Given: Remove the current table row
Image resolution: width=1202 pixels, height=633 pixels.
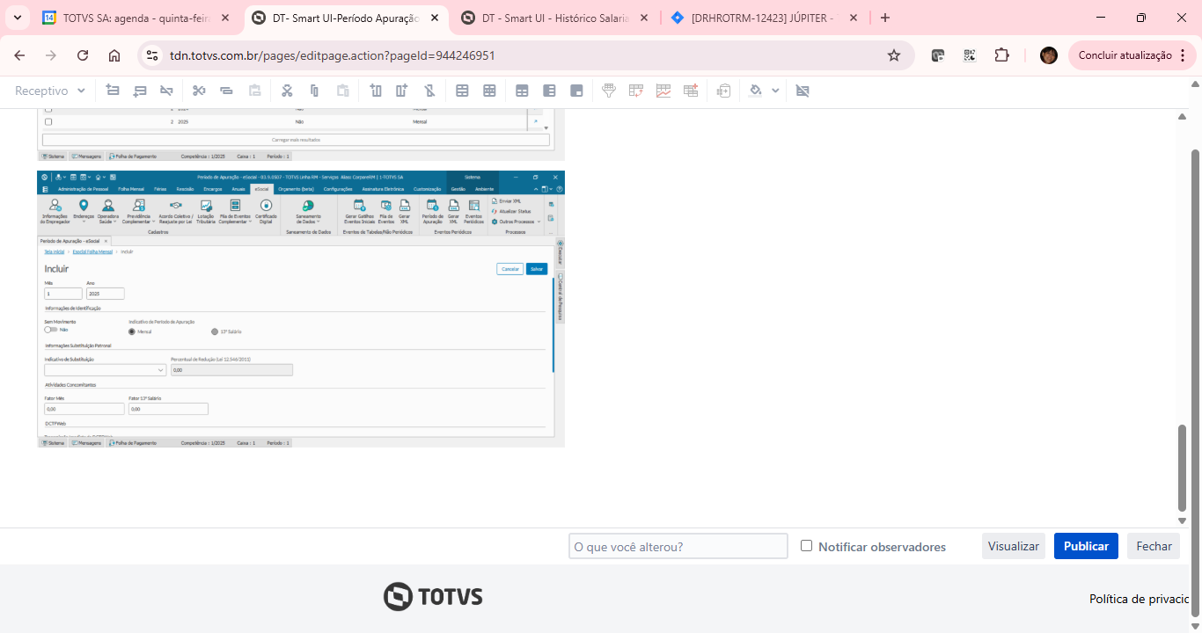Looking at the screenshot, I should (x=166, y=91).
